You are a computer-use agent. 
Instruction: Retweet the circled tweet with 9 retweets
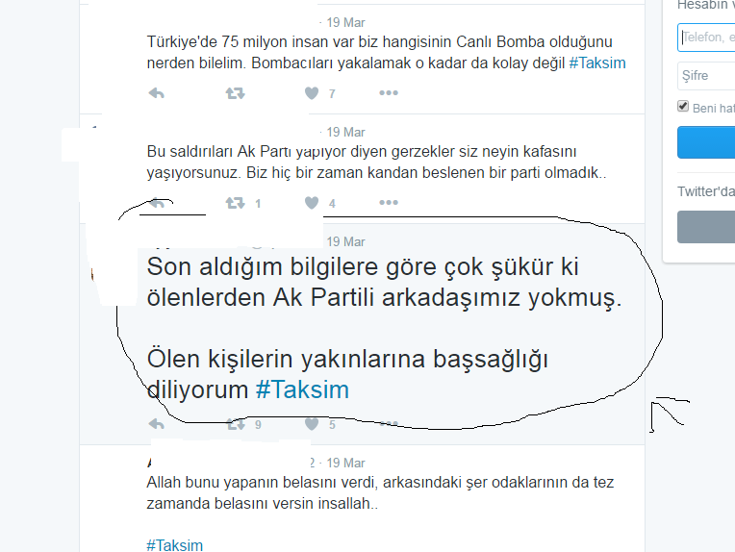tap(235, 424)
